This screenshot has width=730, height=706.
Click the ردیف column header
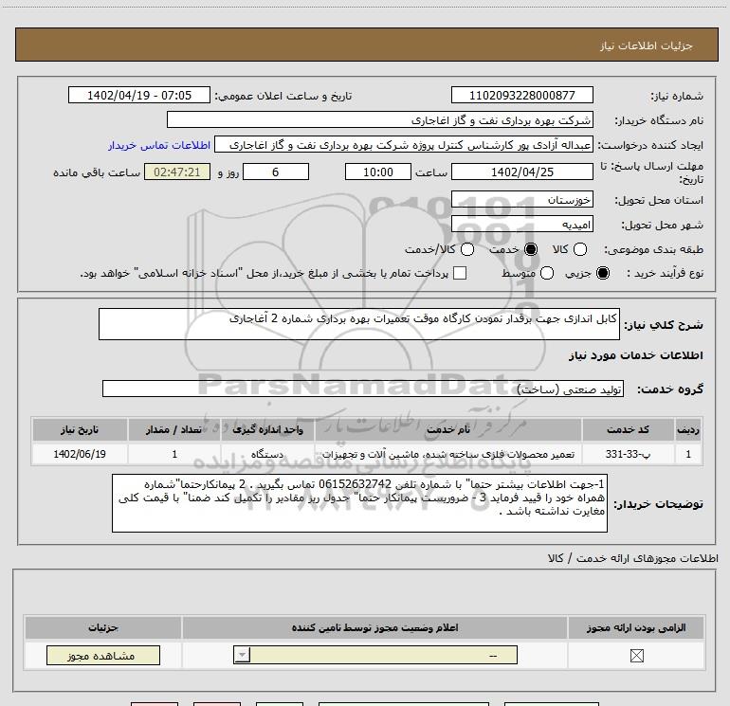click(x=688, y=429)
